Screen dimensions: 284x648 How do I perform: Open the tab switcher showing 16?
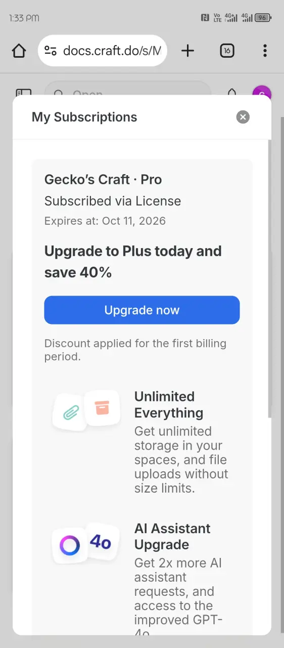(x=227, y=51)
